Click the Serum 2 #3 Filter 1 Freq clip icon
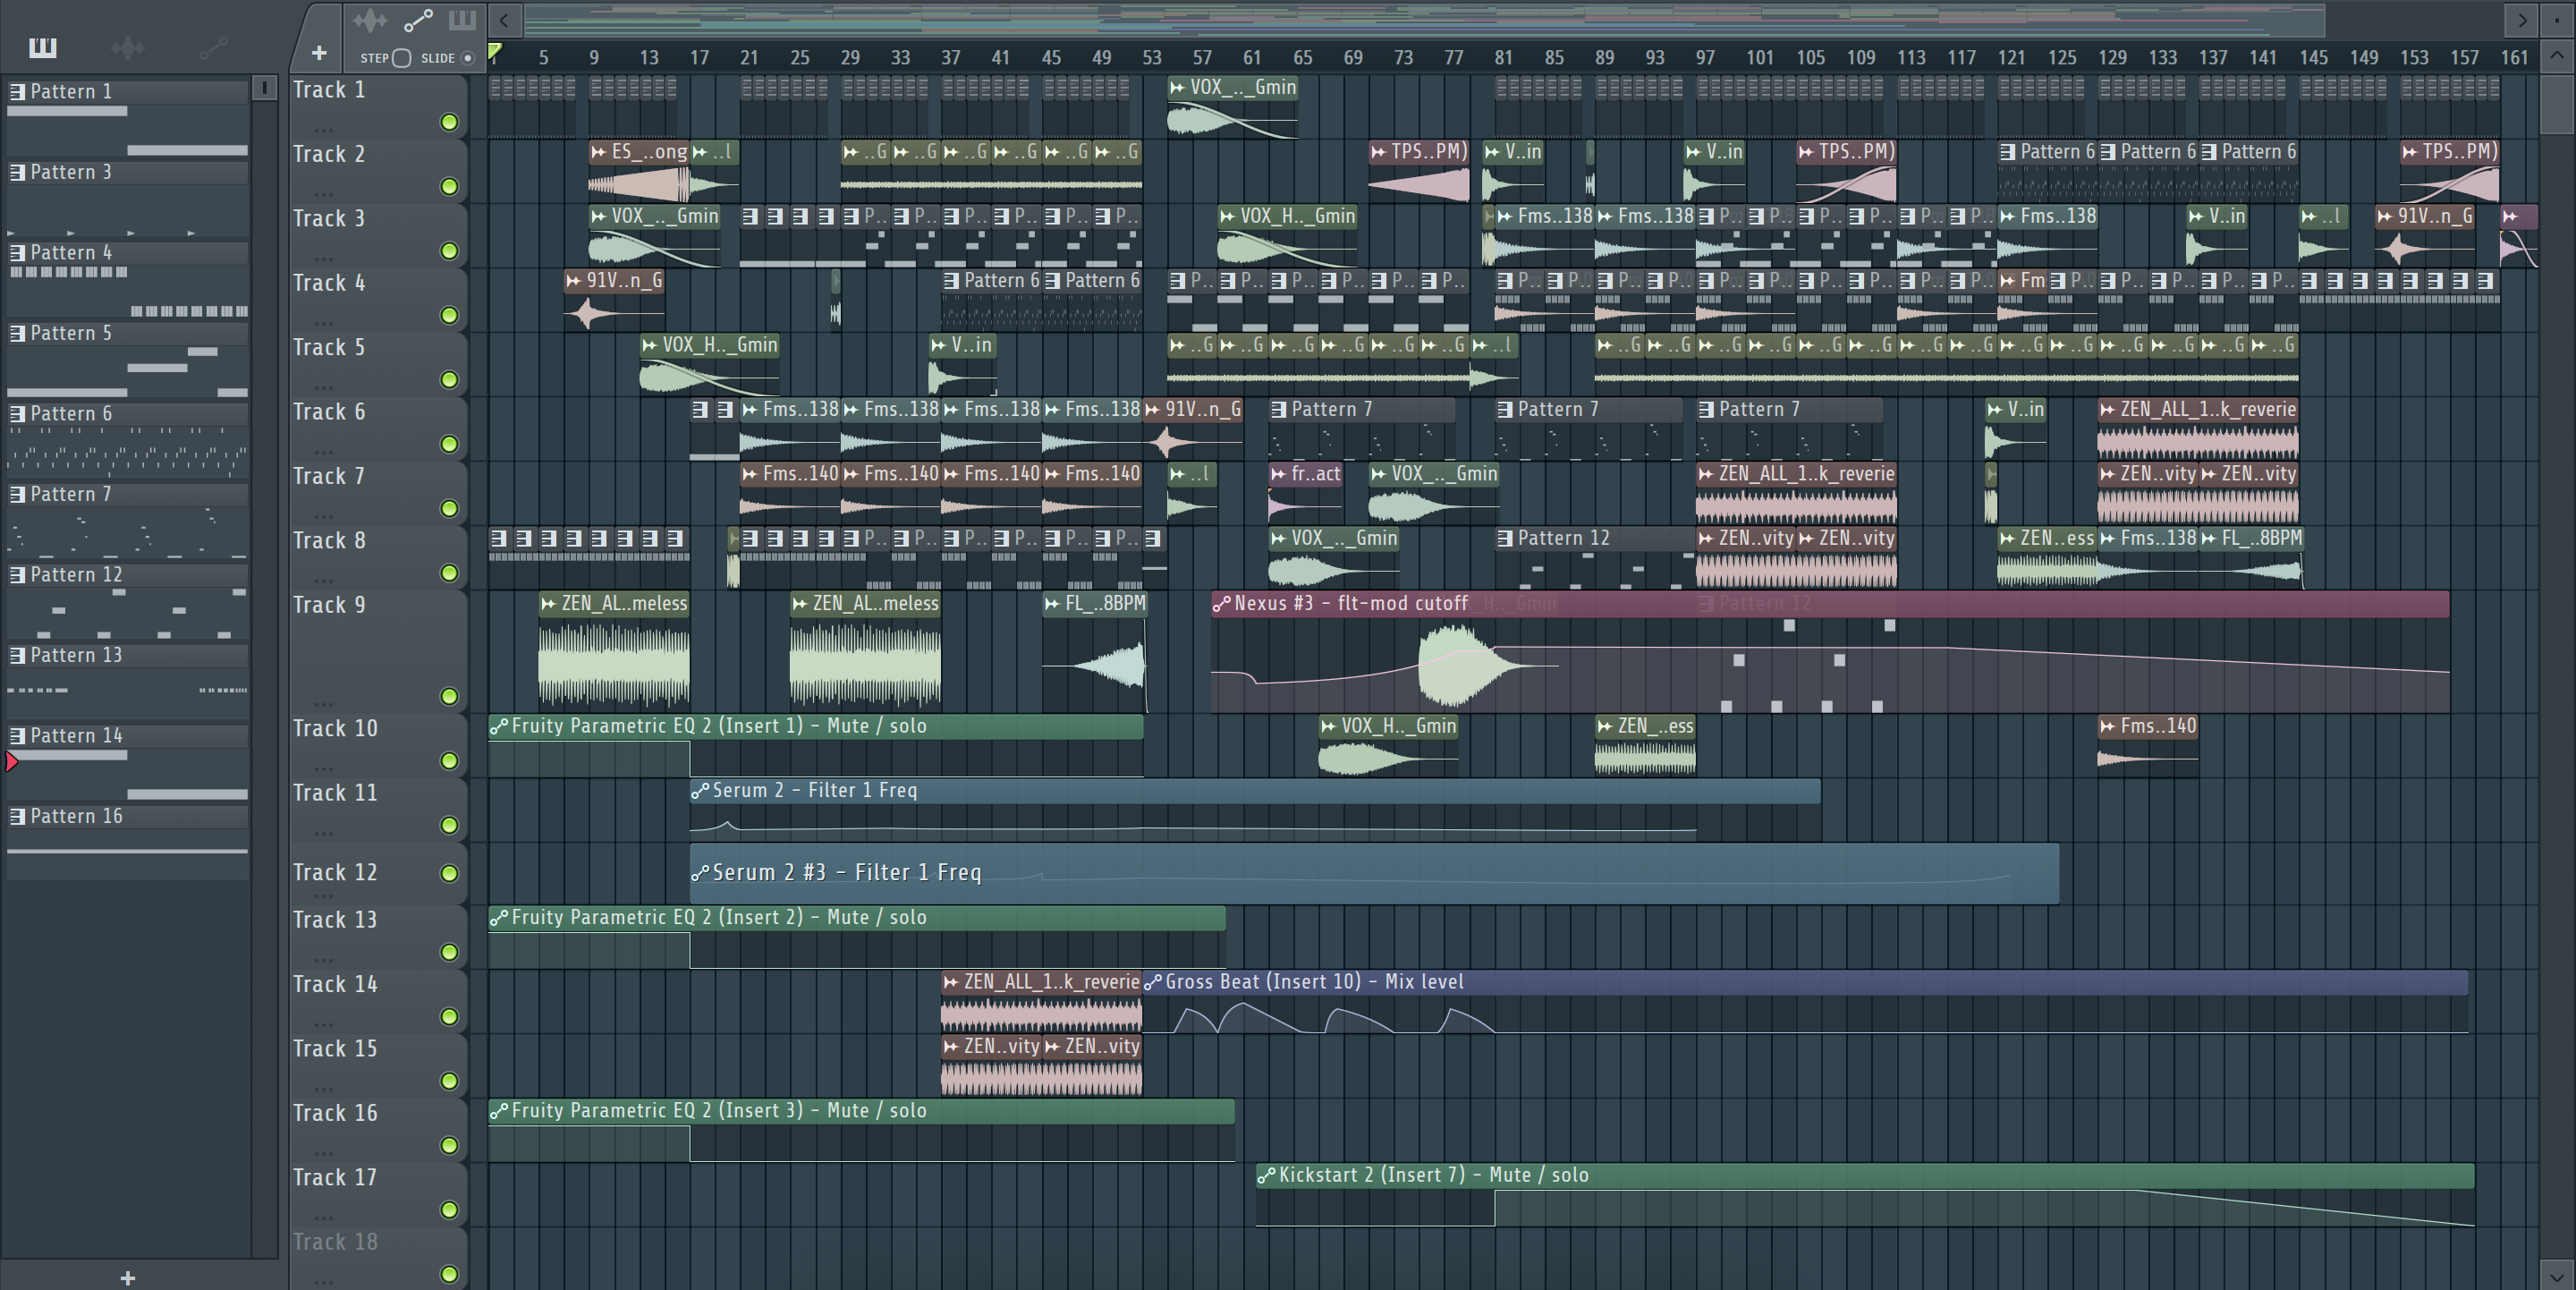Viewport: 2576px width, 1290px height. pos(700,873)
